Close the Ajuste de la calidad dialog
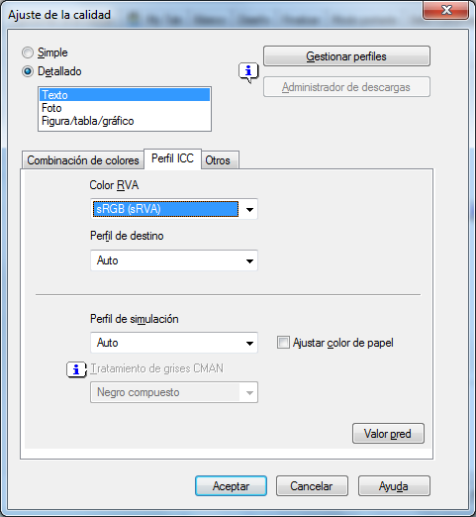The image size is (476, 517). [x=446, y=10]
